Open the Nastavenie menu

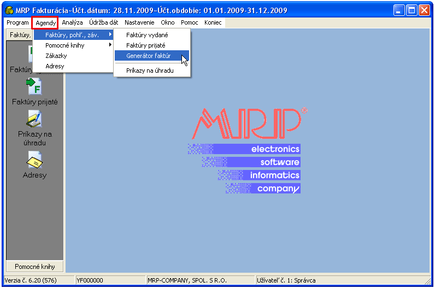tap(139, 22)
